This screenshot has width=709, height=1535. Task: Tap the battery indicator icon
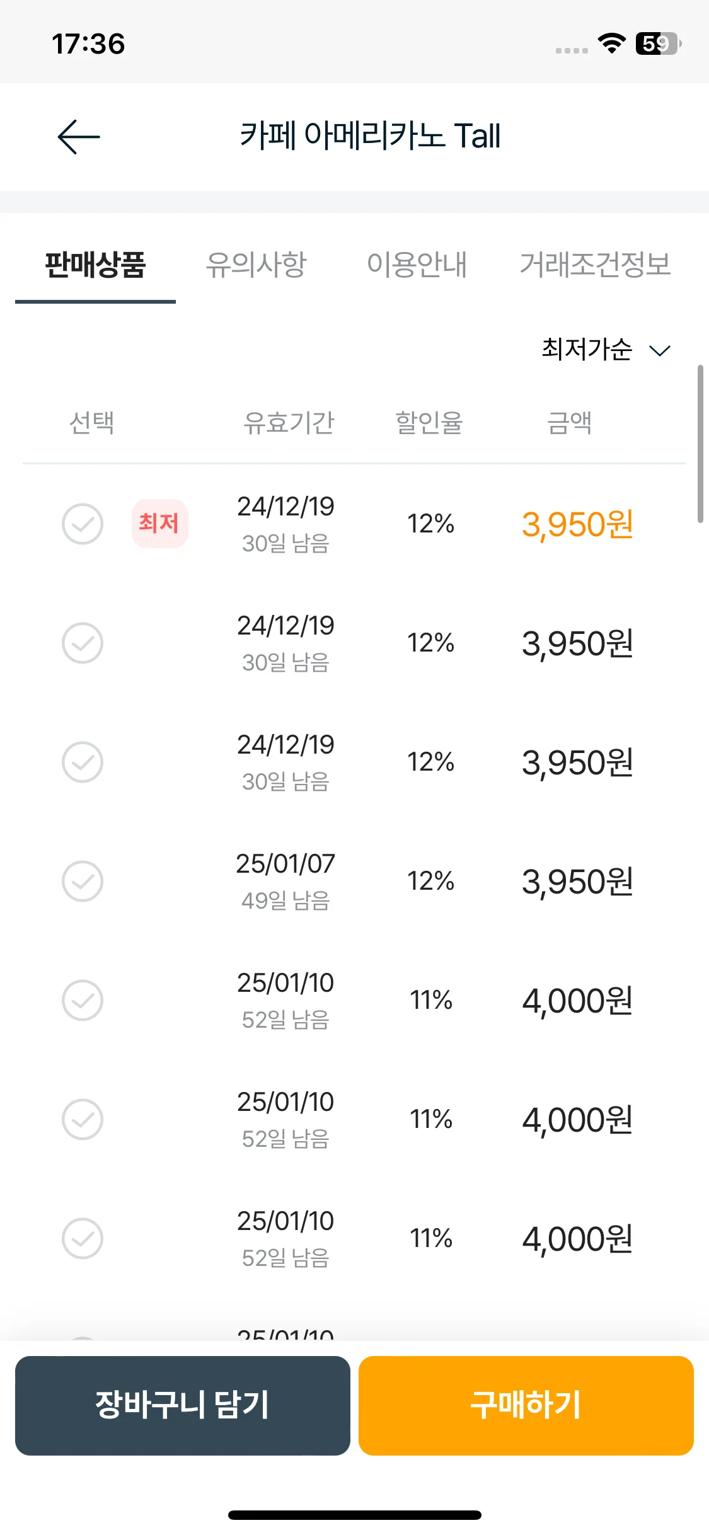coord(659,43)
